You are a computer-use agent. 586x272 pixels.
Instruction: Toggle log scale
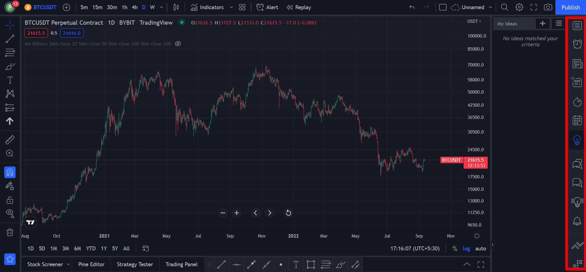pos(466,249)
